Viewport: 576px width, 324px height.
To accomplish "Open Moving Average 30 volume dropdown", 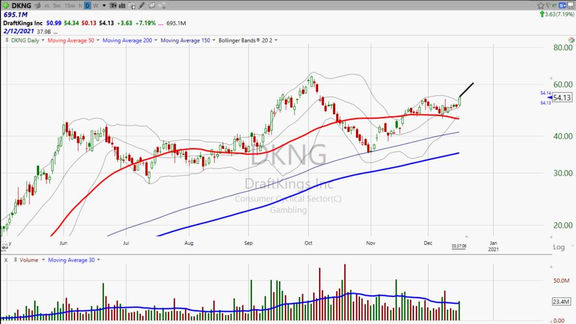I will point(98,260).
